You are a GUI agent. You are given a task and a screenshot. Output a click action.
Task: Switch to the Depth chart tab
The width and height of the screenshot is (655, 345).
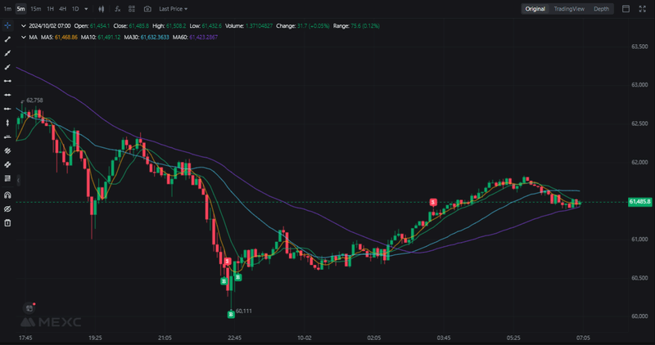click(601, 9)
